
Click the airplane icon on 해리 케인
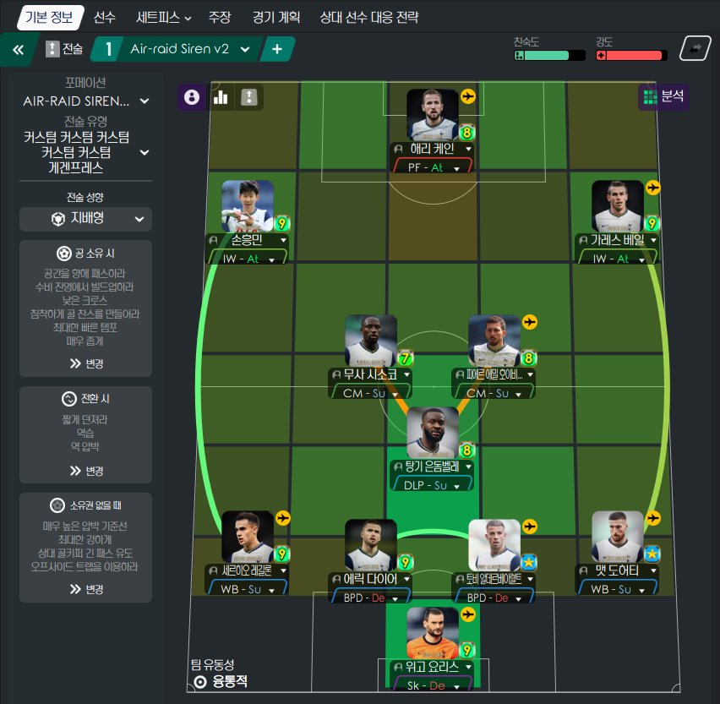468,96
